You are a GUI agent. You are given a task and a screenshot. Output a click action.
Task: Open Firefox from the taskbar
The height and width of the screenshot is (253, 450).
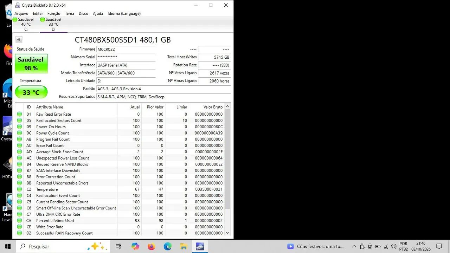click(152, 246)
